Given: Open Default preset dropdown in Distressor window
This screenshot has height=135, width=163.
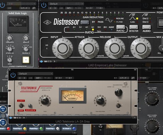Looking at the screenshot, I should pyautogui.click(x=66, y=4).
